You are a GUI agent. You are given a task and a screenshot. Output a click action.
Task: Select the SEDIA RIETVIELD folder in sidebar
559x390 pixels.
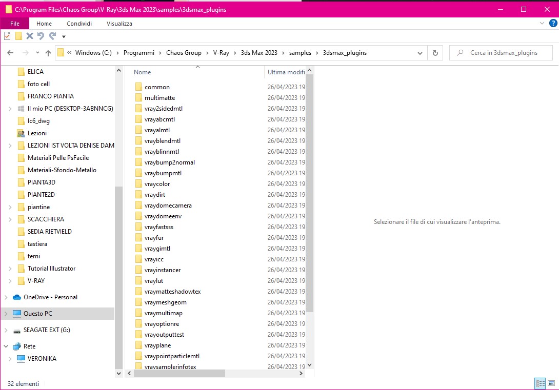tap(50, 232)
